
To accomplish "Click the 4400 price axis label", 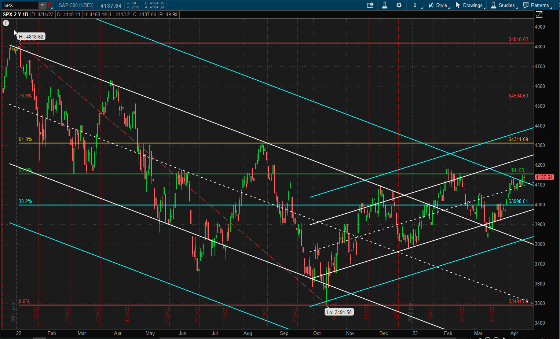I will [539, 126].
